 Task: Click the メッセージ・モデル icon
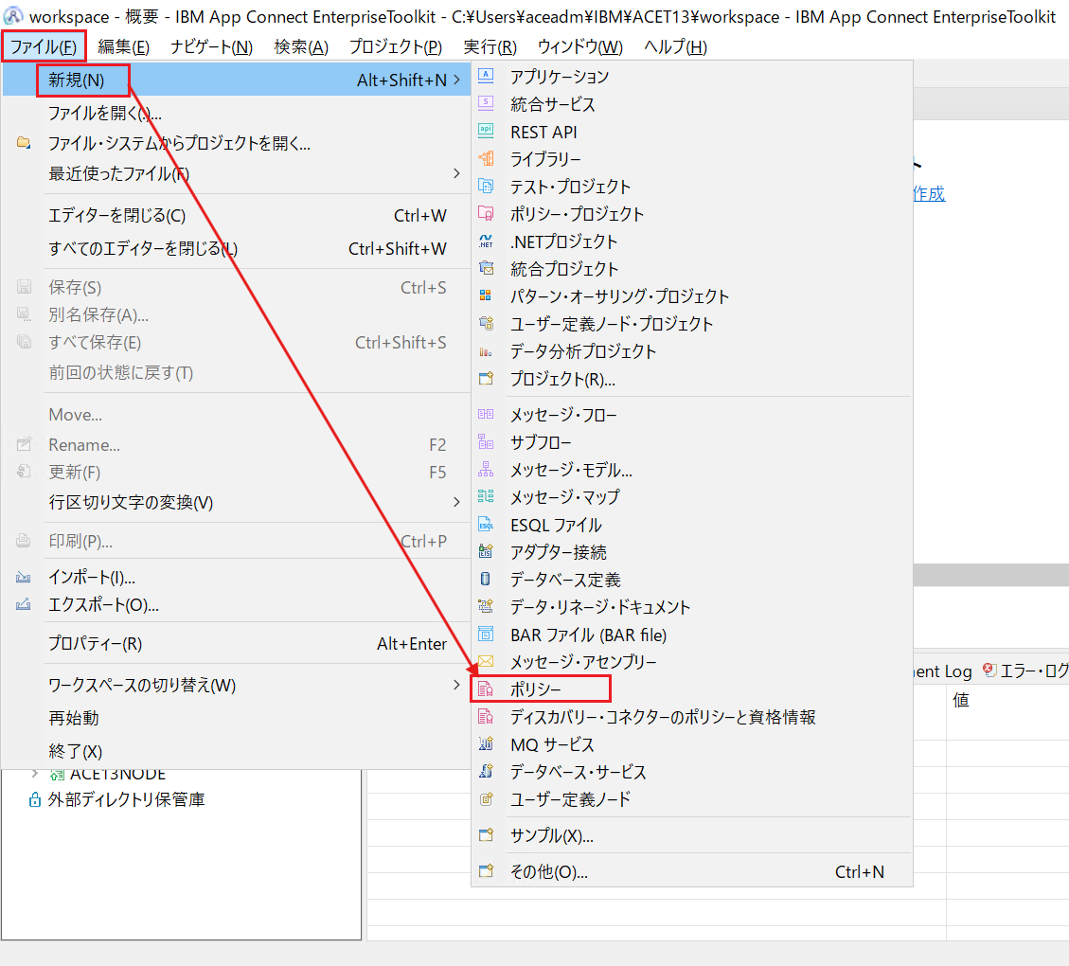(486, 470)
